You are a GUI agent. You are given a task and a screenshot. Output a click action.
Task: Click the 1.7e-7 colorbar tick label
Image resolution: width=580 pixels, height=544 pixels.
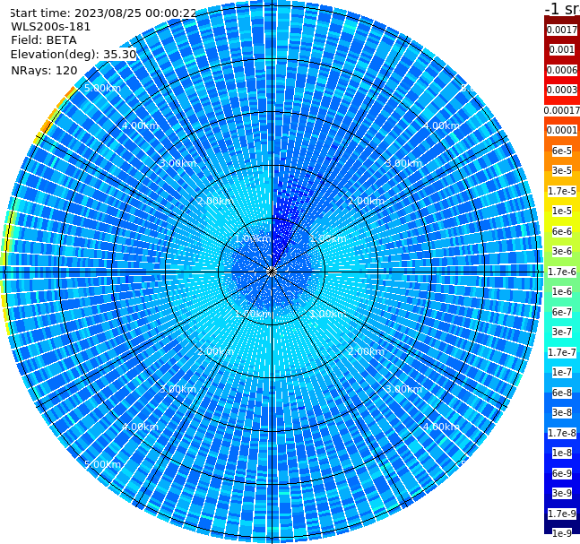click(x=562, y=352)
